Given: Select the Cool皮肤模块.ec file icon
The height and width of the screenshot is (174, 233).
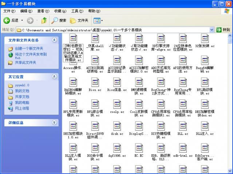Looking at the screenshot, I should point(139,104).
